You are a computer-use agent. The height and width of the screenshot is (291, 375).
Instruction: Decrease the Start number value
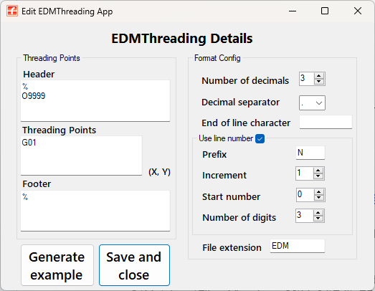pos(318,198)
